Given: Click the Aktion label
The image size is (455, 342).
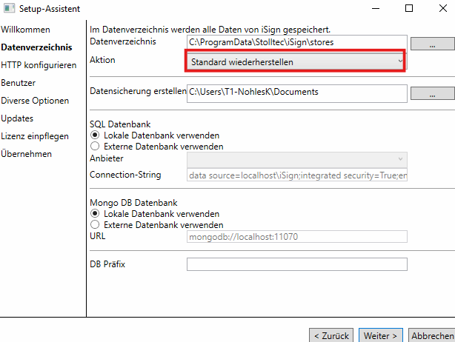Looking at the screenshot, I should coord(102,60).
